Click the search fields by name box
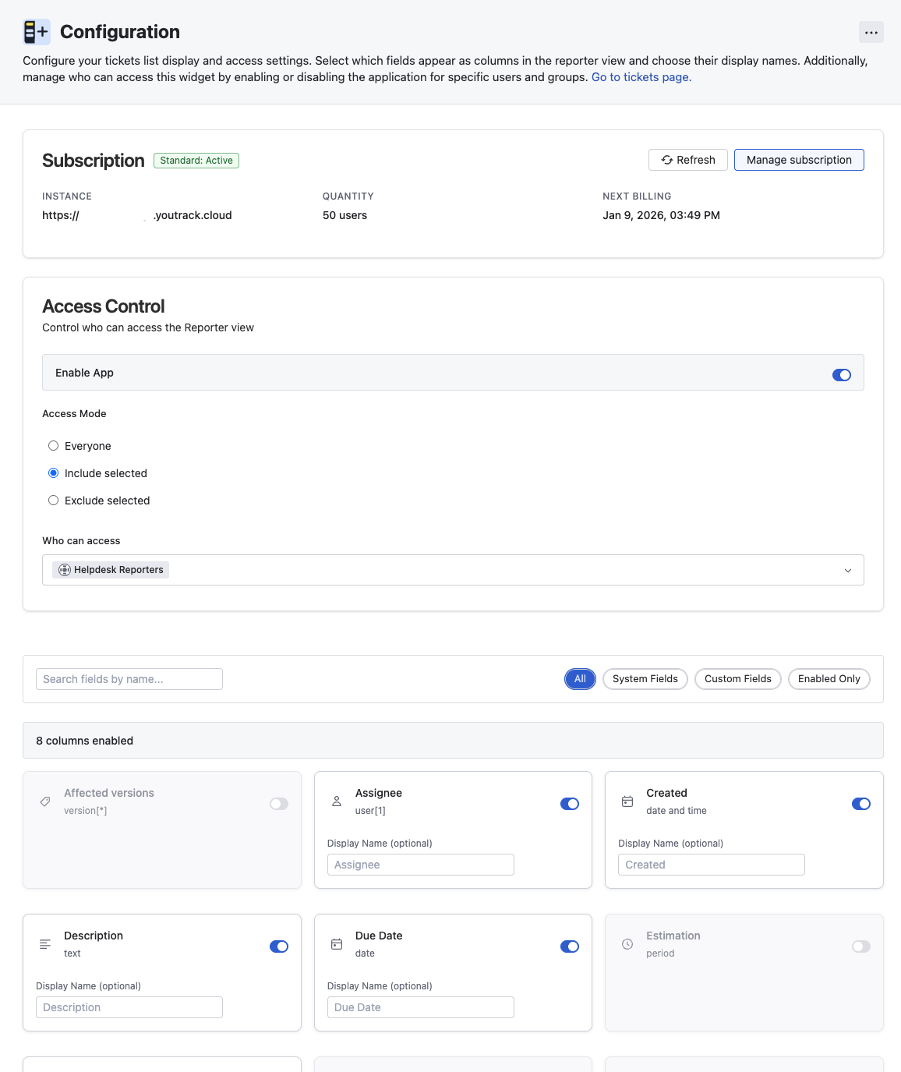Viewport: 901px width, 1072px height. 129,679
